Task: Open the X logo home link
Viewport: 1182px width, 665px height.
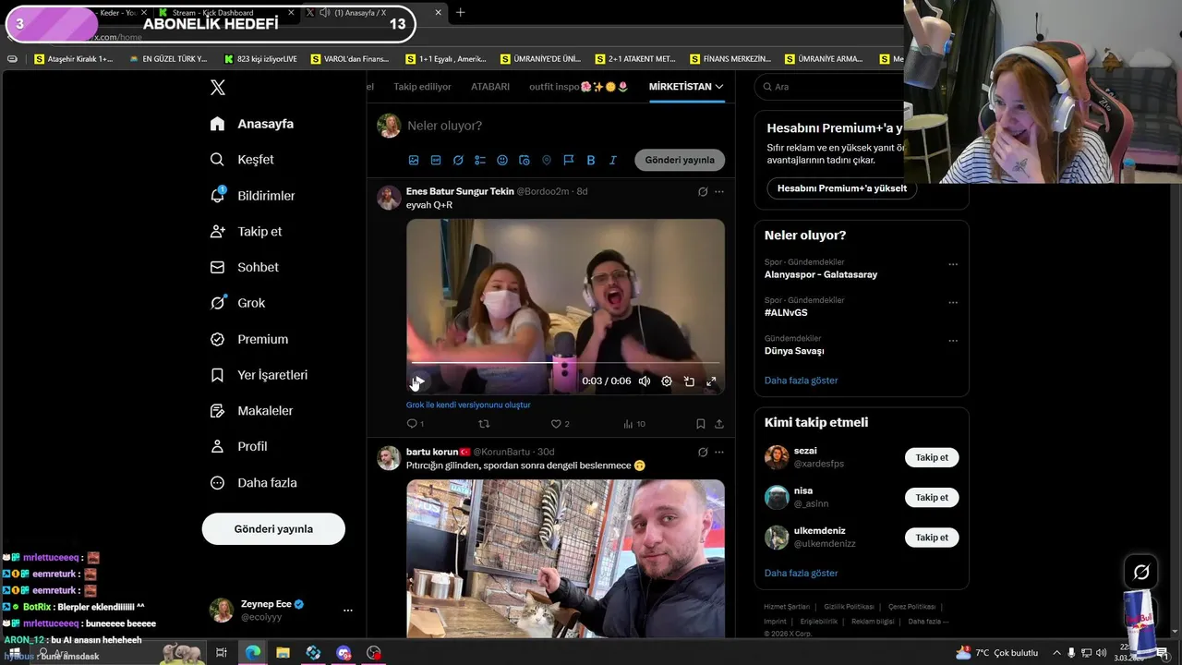Action: (x=218, y=88)
